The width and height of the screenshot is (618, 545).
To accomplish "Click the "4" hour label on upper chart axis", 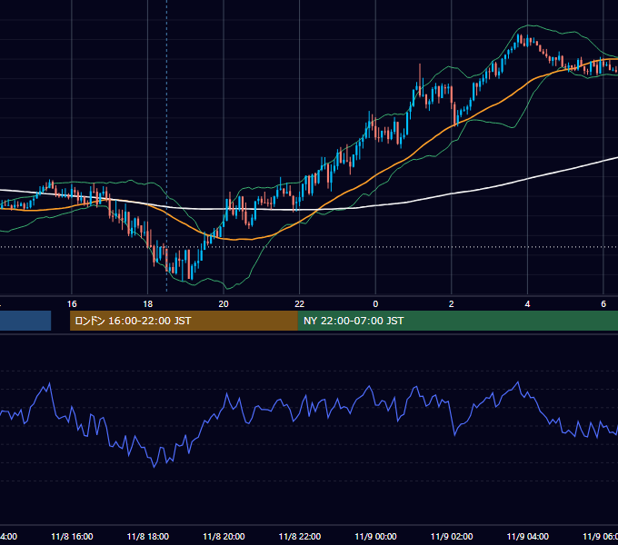I will tap(527, 304).
